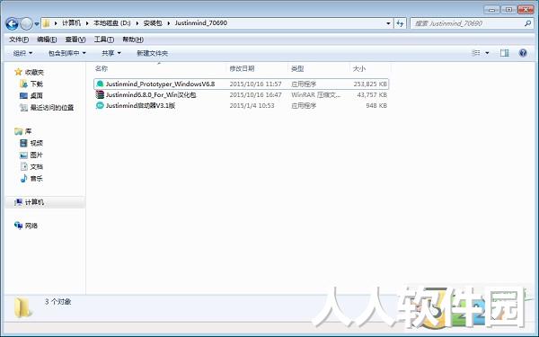The width and height of the screenshot is (539, 337).
Task: Open the 包含到库中 dropdown
Action: (x=67, y=53)
